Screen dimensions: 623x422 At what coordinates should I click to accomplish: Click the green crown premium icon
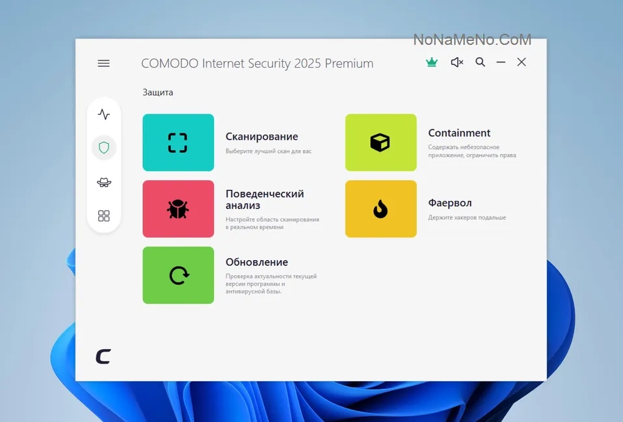pyautogui.click(x=432, y=62)
